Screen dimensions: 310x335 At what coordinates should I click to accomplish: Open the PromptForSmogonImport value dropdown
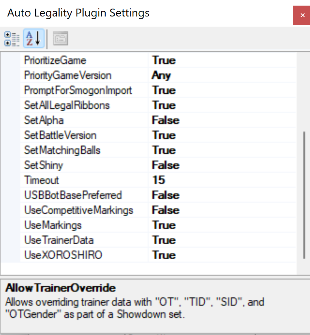pyautogui.click(x=222, y=90)
